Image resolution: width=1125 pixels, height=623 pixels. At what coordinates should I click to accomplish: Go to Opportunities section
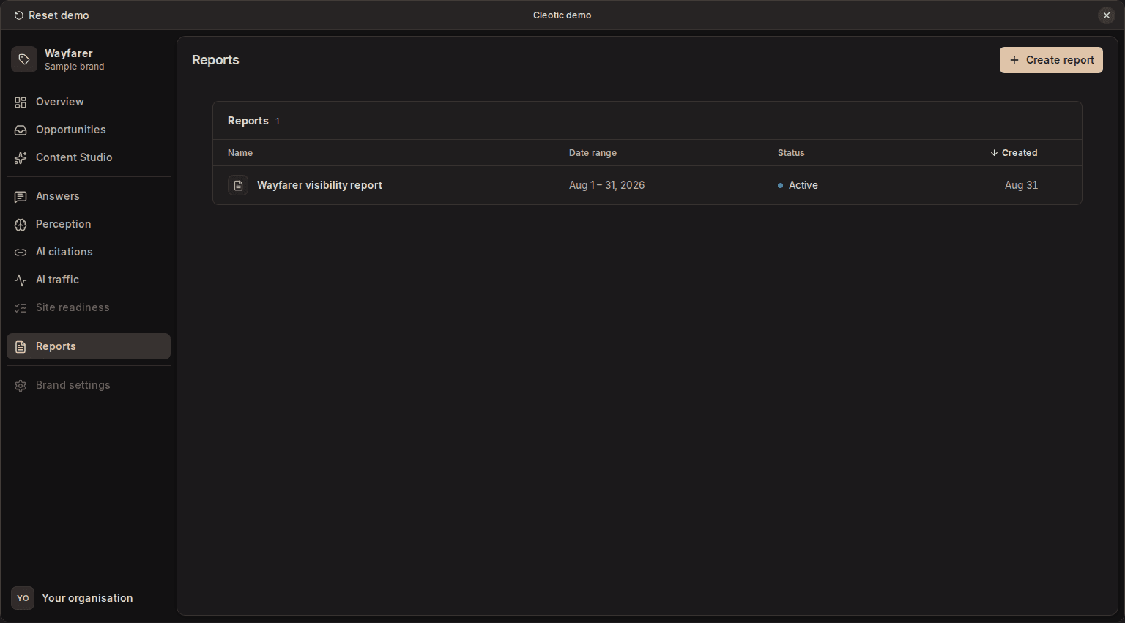tap(89, 130)
